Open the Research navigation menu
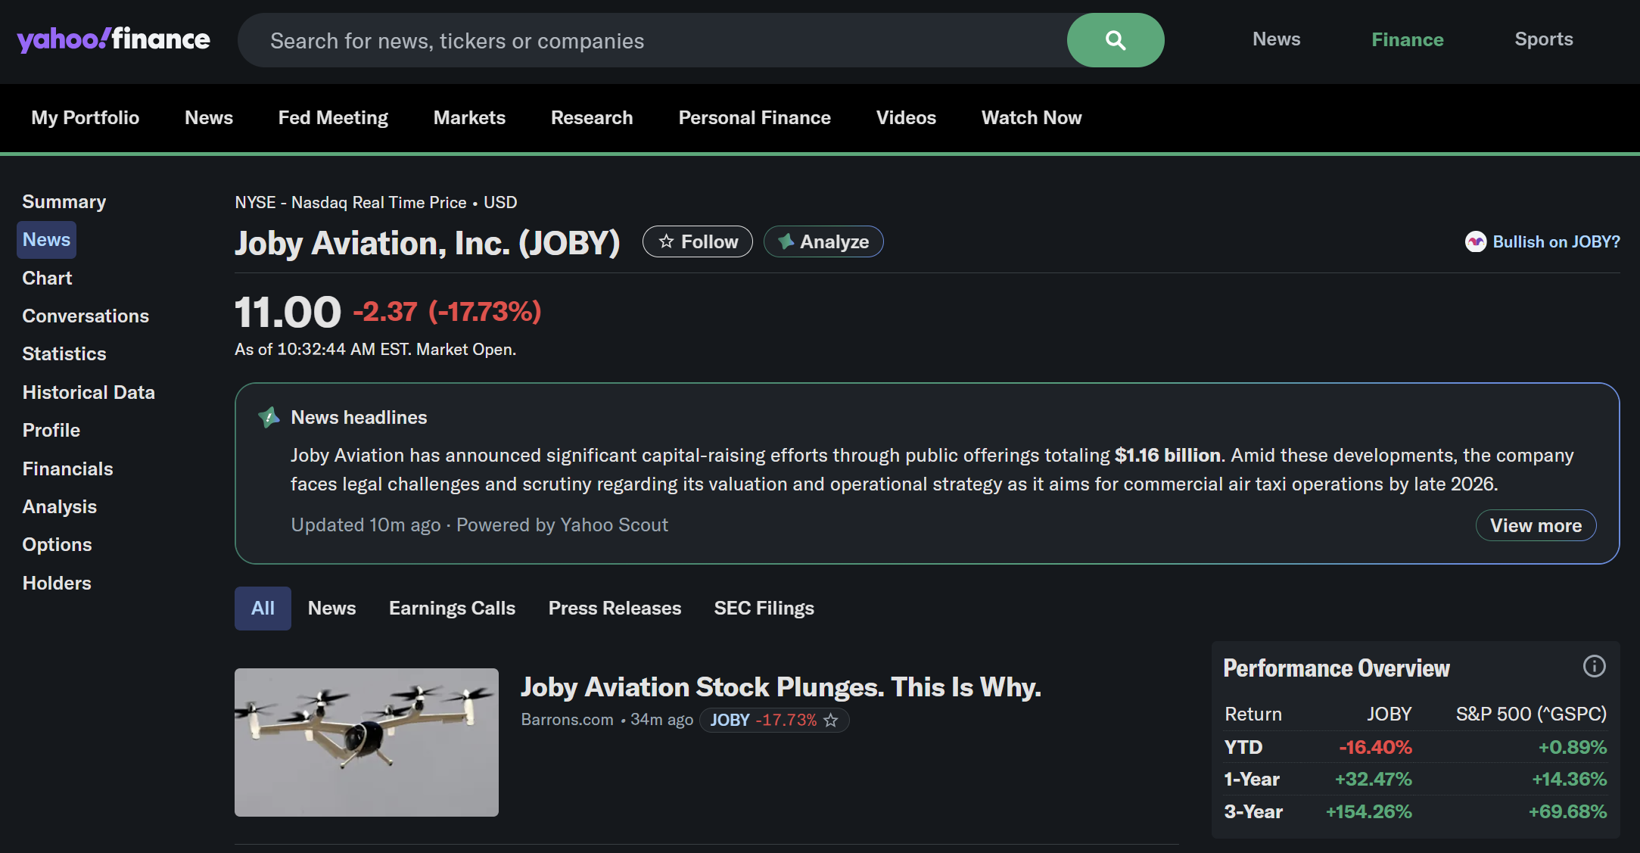Image resolution: width=1640 pixels, height=853 pixels. [x=591, y=117]
